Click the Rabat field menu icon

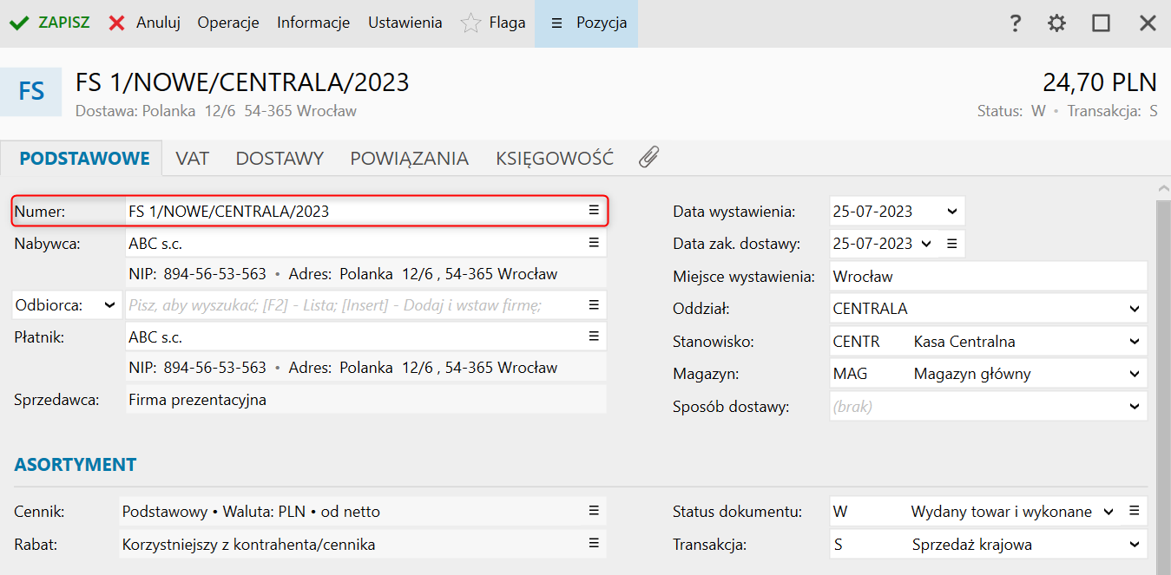pos(594,544)
